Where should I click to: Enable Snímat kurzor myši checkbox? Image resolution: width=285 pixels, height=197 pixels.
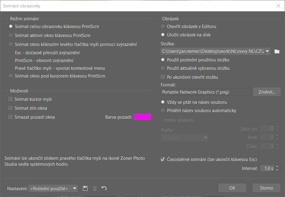pyautogui.click(x=11, y=99)
